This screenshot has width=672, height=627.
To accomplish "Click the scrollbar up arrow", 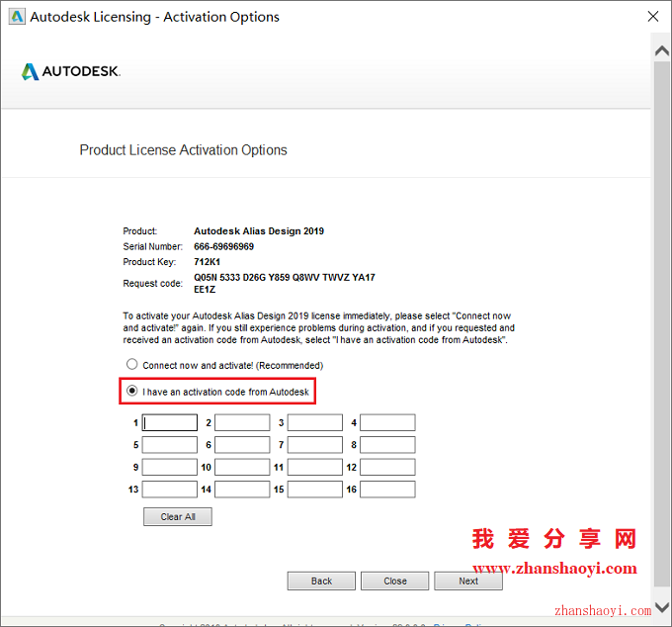I will (x=662, y=51).
